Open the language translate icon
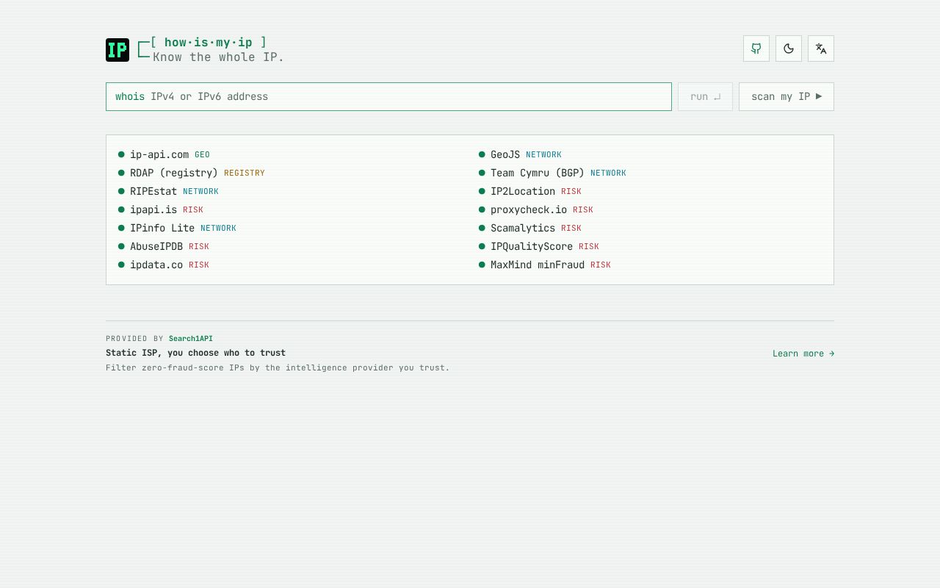This screenshot has width=940, height=588. (x=821, y=49)
